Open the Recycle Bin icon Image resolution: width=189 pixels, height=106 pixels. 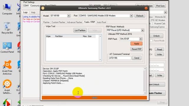click(7, 28)
